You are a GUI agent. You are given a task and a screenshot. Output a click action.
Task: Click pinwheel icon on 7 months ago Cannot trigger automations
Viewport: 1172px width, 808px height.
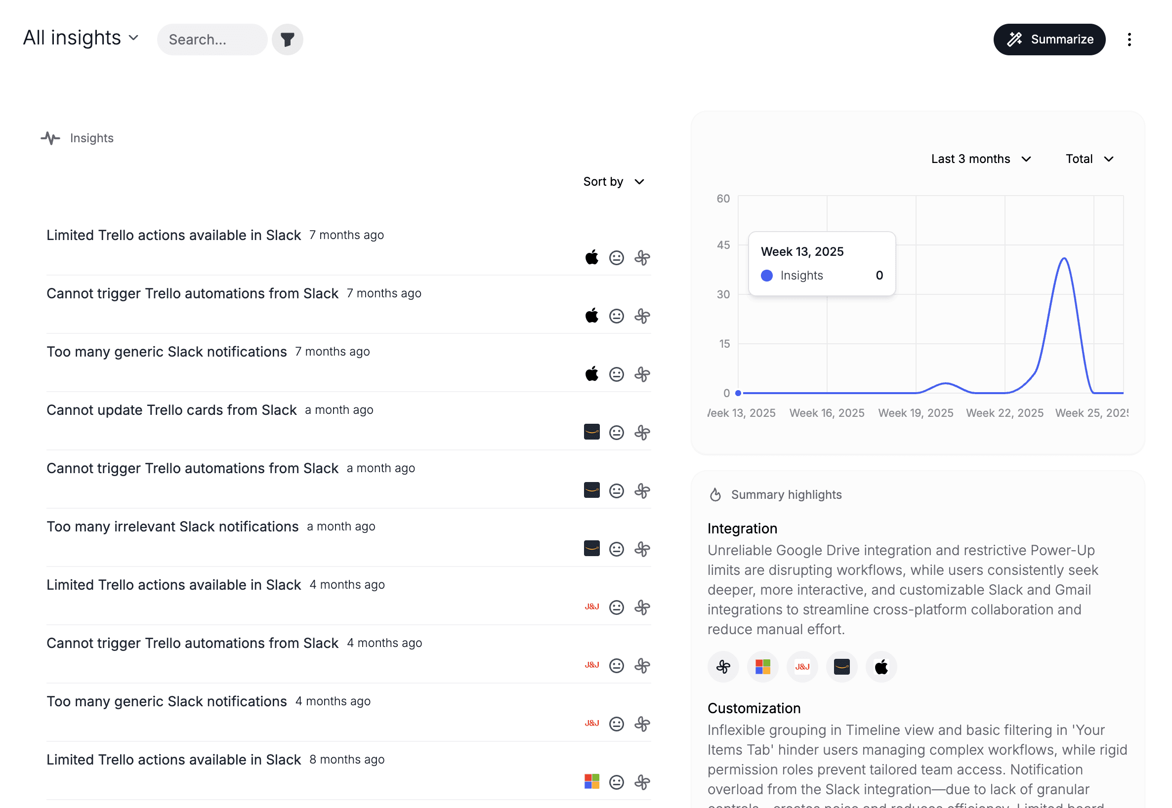[642, 316]
